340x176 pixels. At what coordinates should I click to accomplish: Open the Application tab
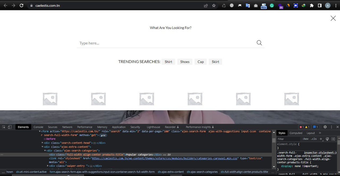119,127
